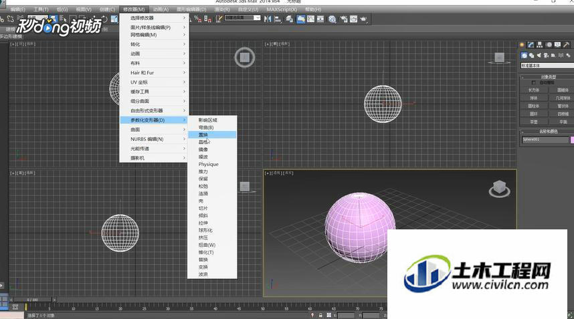Choose 扭曲(W) twist modifier
Image resolution: width=574 pixels, height=319 pixels.
(212, 245)
